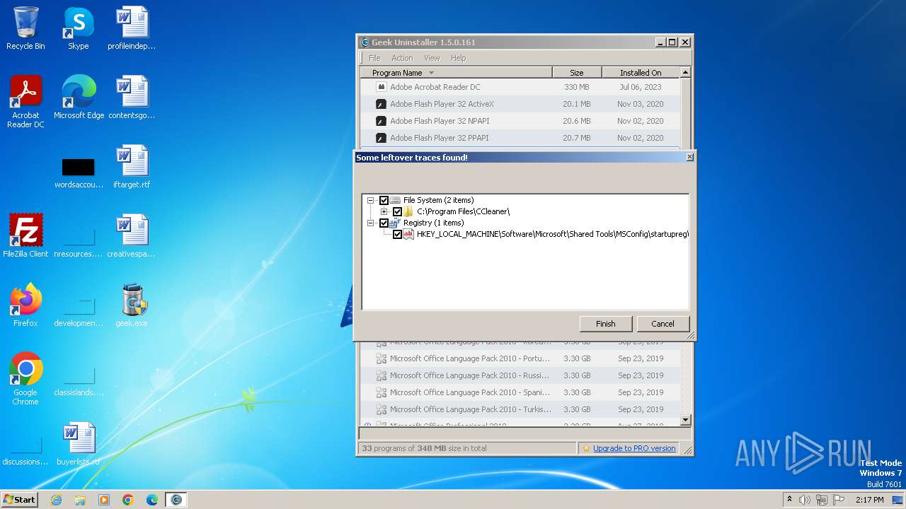Show hidden system tray icons
The image size is (906, 509).
coord(789,500)
